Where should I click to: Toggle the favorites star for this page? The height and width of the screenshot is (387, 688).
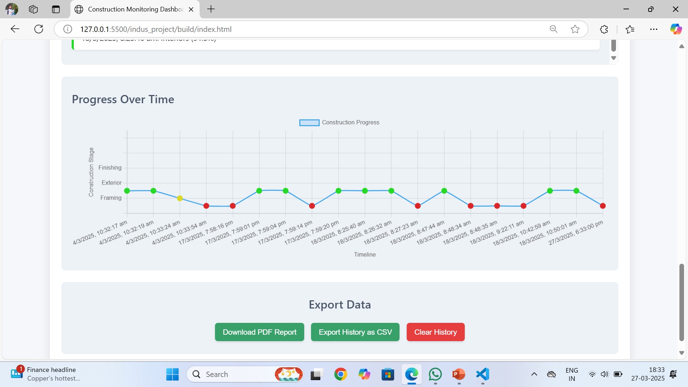click(x=575, y=29)
